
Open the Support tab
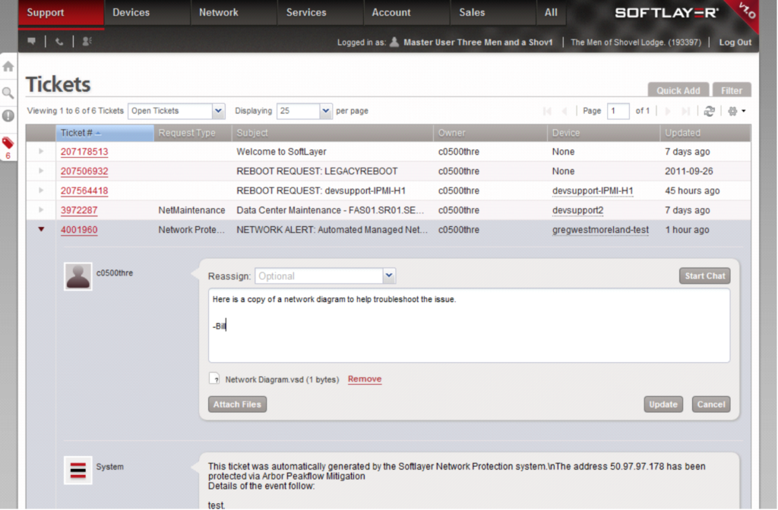click(61, 12)
